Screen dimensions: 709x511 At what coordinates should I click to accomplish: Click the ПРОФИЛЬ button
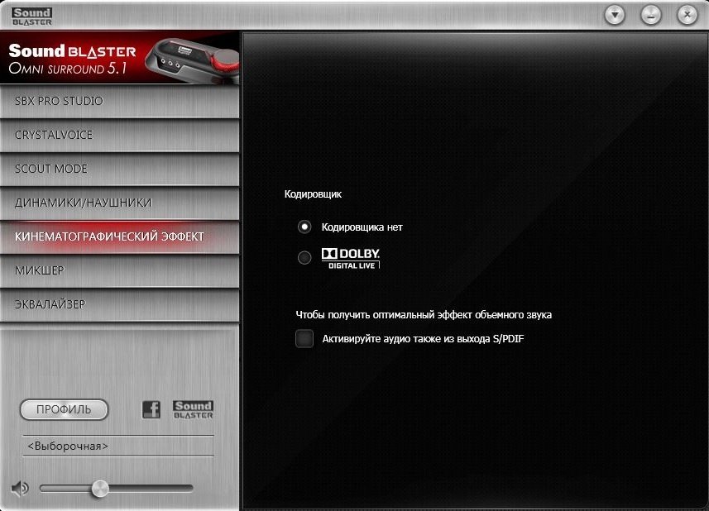(64, 409)
